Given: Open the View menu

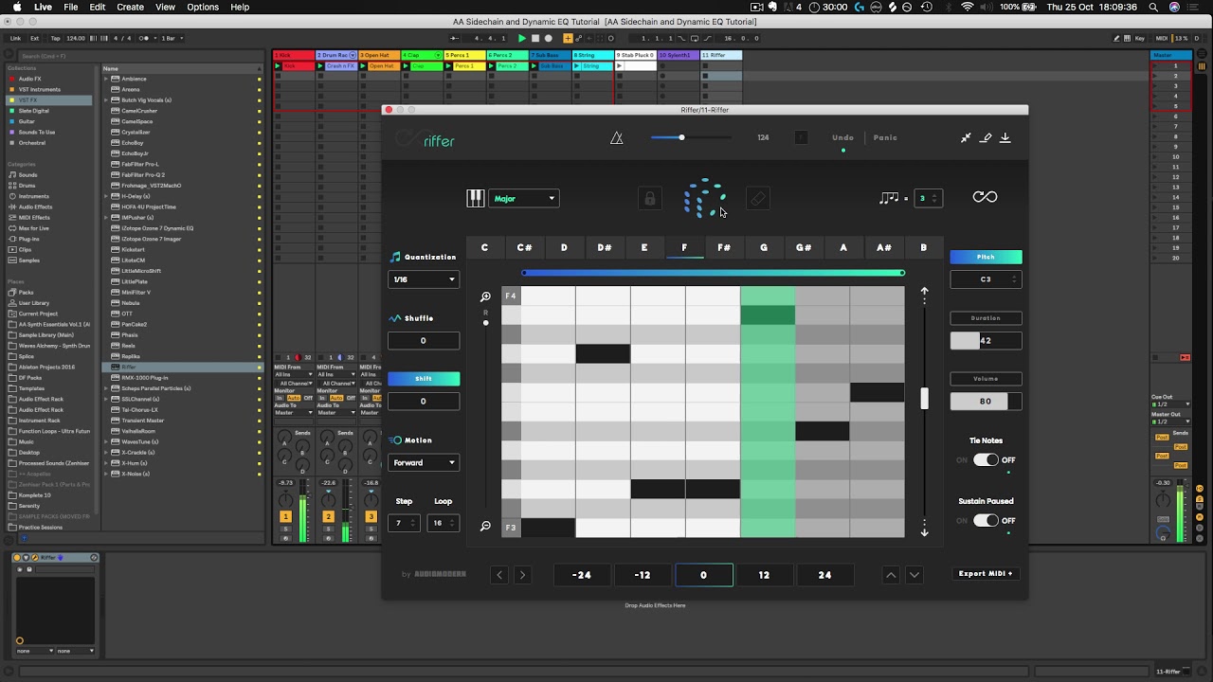Looking at the screenshot, I should (x=165, y=7).
